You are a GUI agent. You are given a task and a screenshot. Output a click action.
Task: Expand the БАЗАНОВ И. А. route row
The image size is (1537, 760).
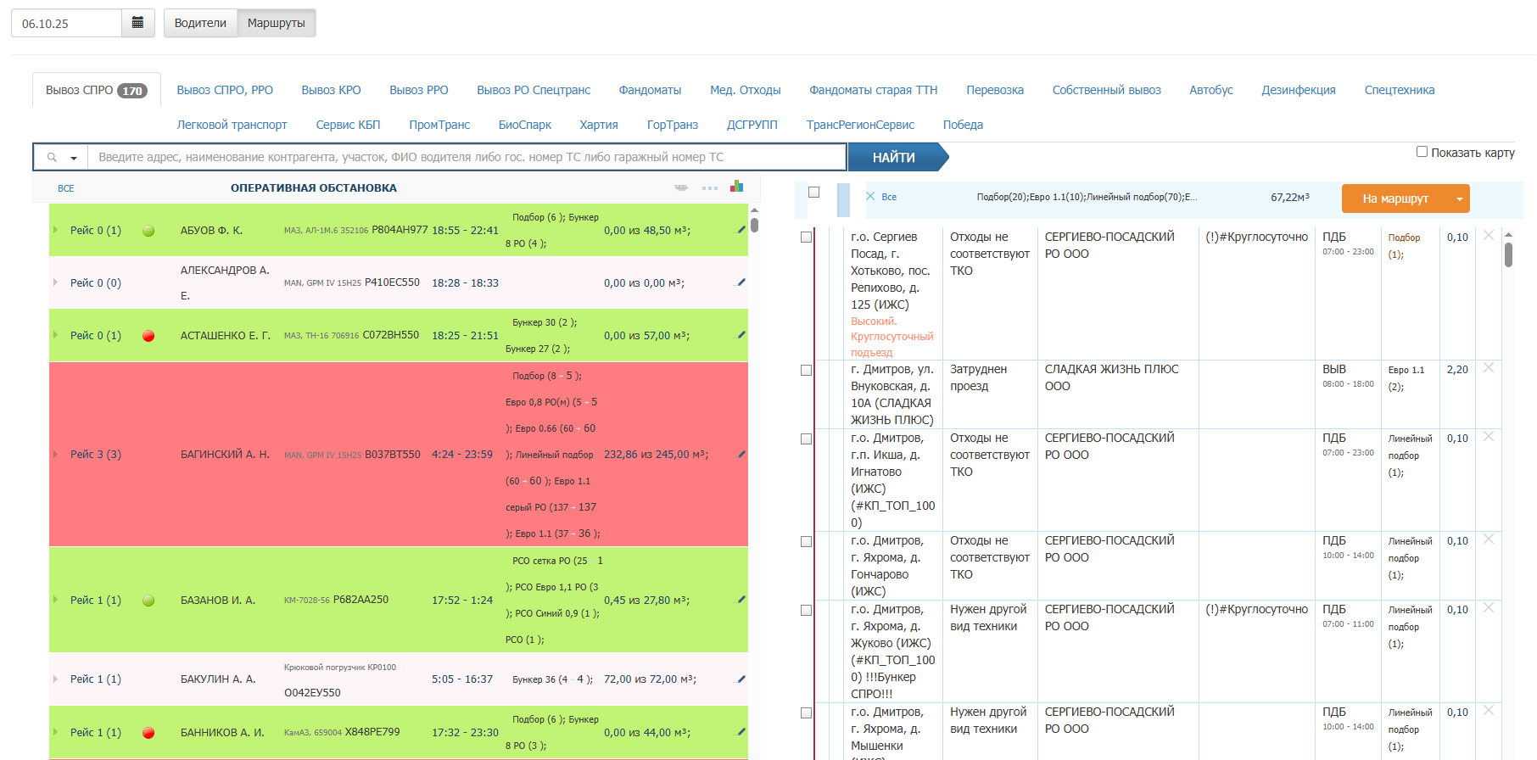pyautogui.click(x=56, y=600)
